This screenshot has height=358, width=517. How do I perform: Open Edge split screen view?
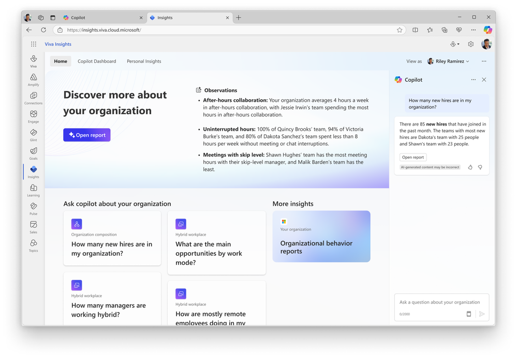tap(415, 30)
